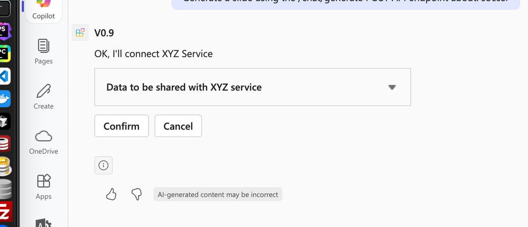
Task: Click the "AI-generated content may be incorrect" label
Action: tap(218, 195)
